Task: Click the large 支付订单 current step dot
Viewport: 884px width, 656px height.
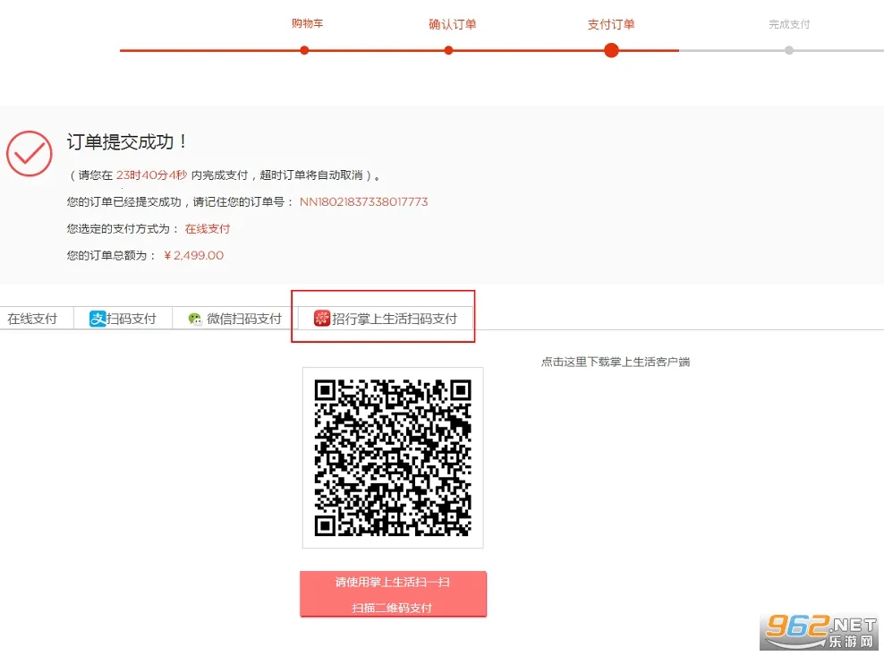Action: point(611,50)
